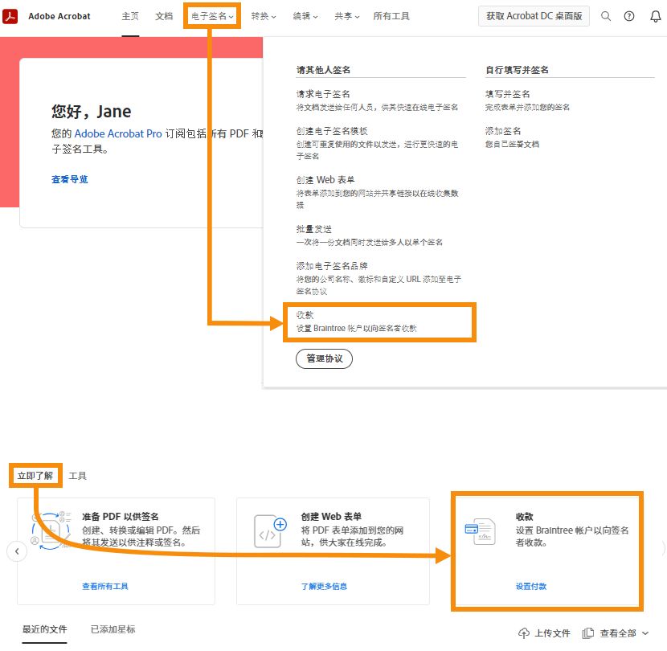Go to the 主页 tab

[x=130, y=16]
